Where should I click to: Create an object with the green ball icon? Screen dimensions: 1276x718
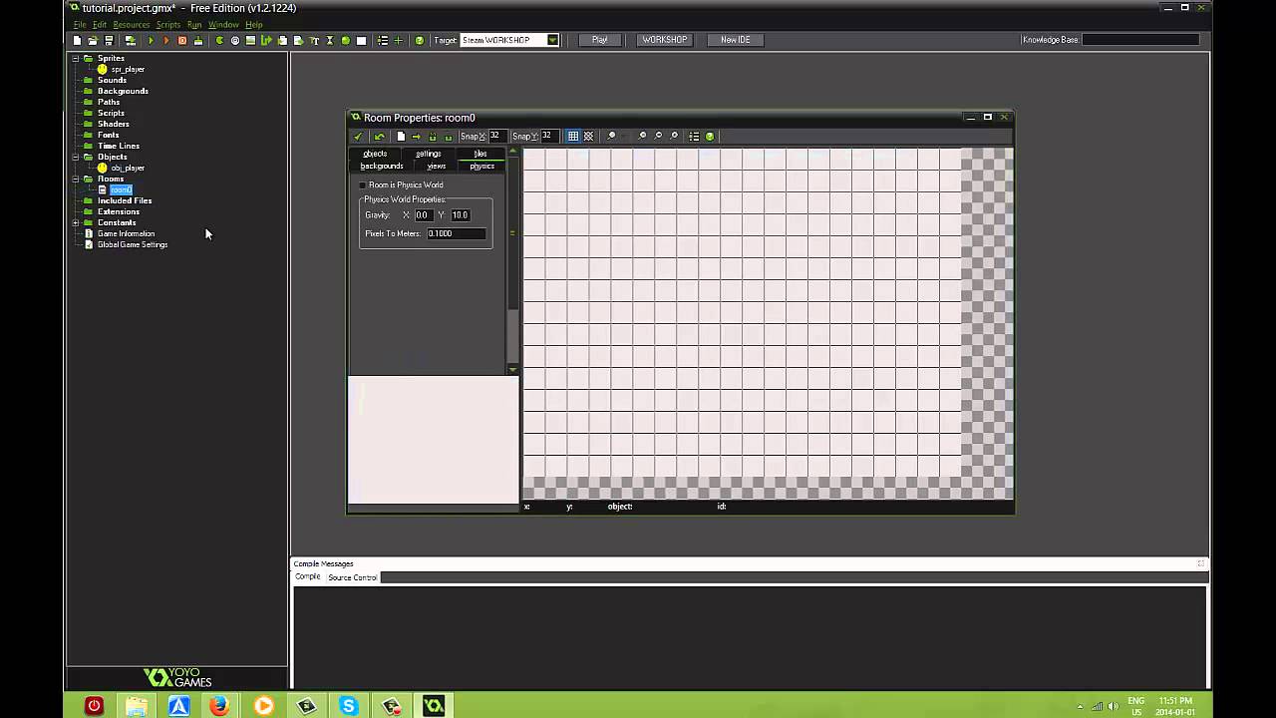346,40
